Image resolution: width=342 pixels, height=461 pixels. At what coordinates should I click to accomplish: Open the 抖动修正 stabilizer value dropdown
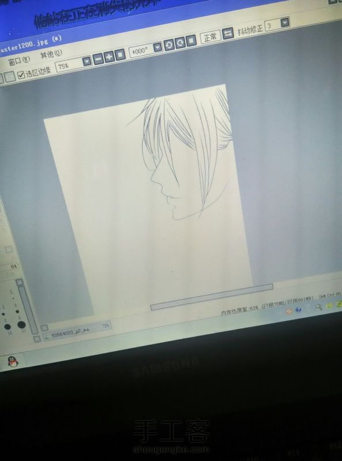[x=285, y=23]
